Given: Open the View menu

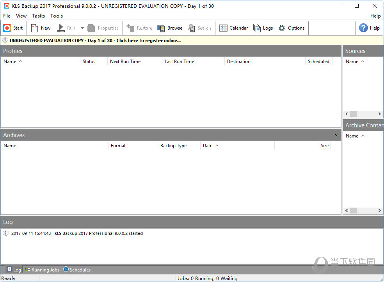Looking at the screenshot, I should [x=21, y=16].
